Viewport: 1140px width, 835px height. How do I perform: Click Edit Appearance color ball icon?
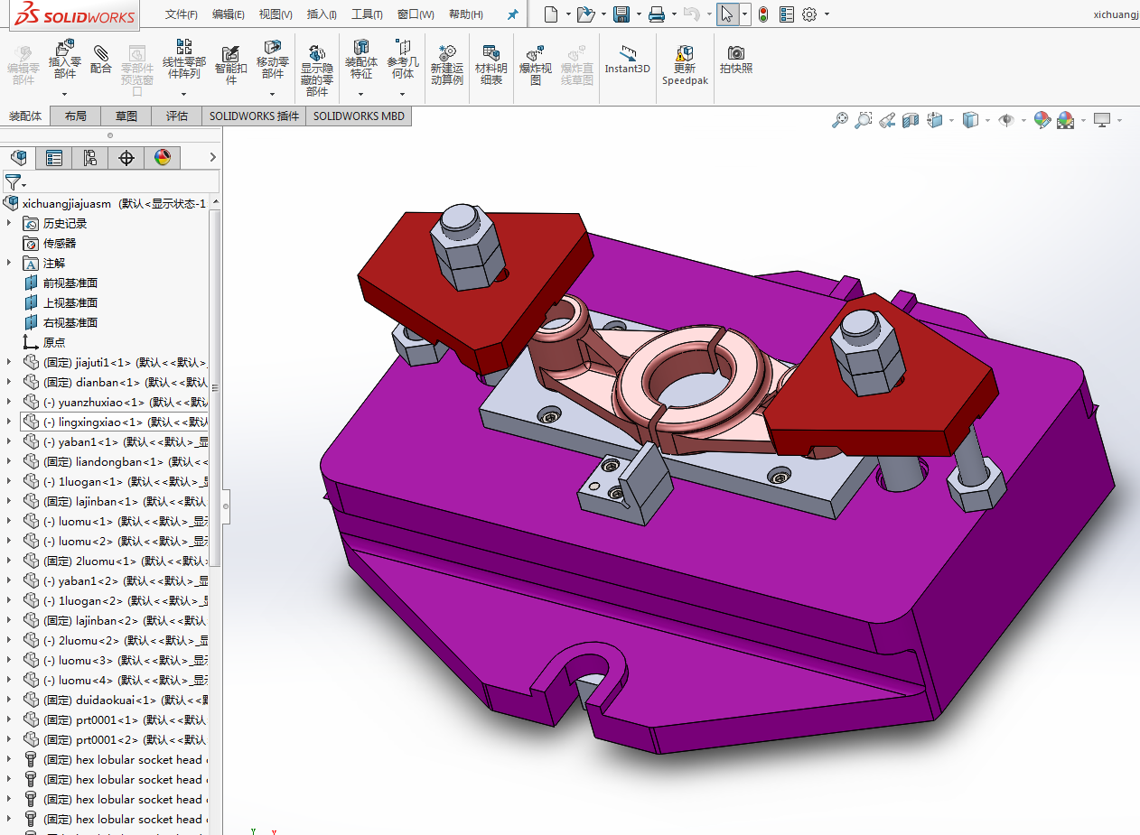tap(1042, 120)
